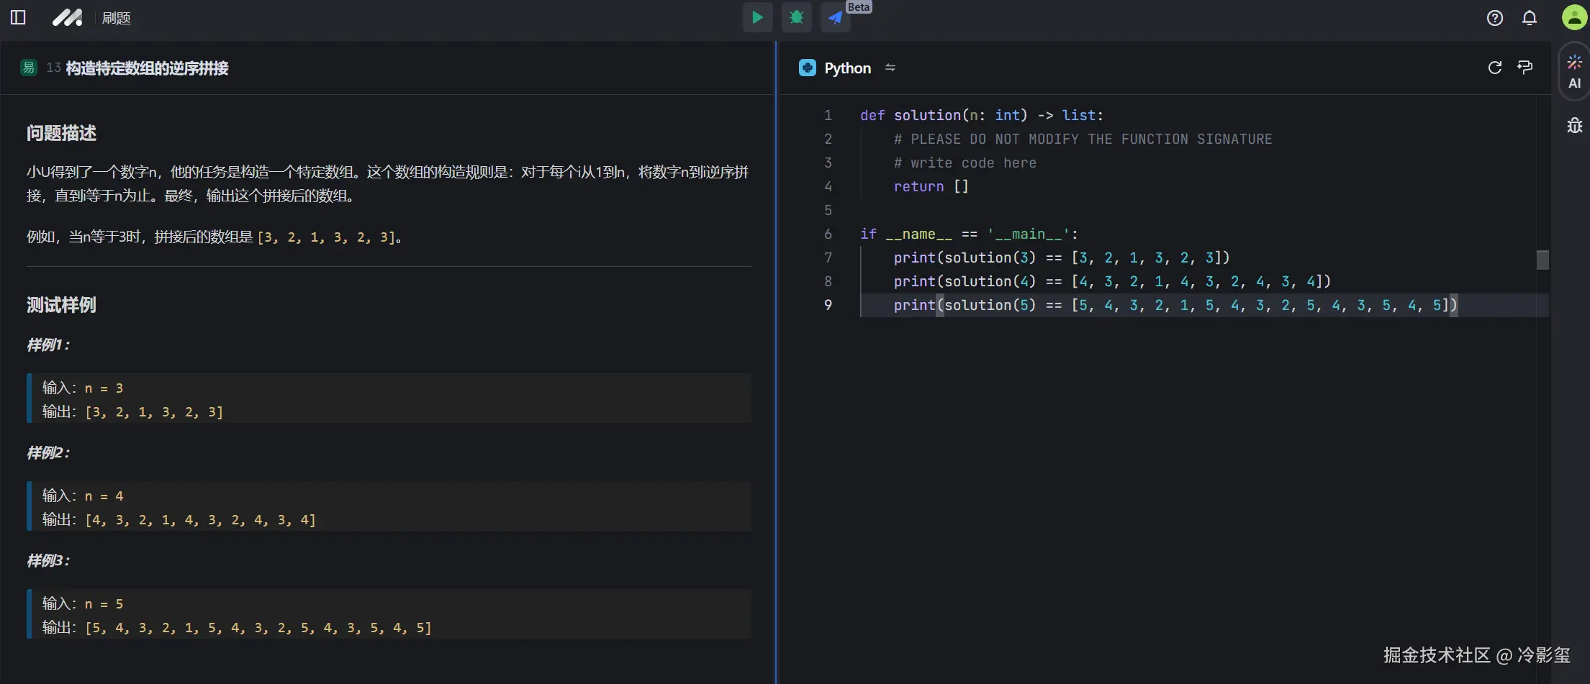
Task: Click the paint roller icon in editor header
Action: click(1525, 68)
